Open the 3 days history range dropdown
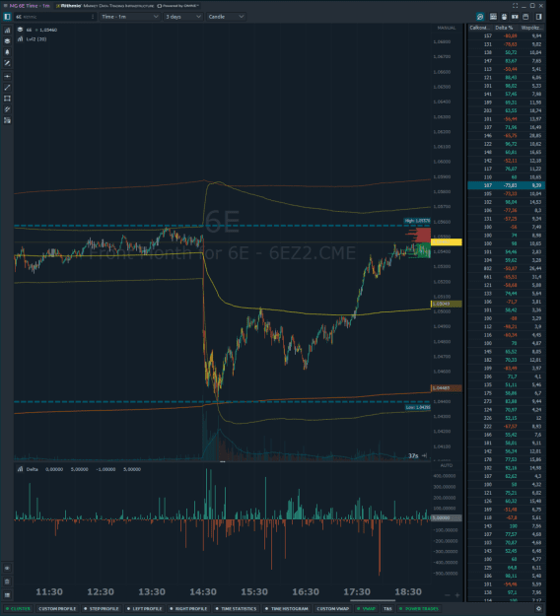Screen dimensions: 560x616 click(x=183, y=17)
